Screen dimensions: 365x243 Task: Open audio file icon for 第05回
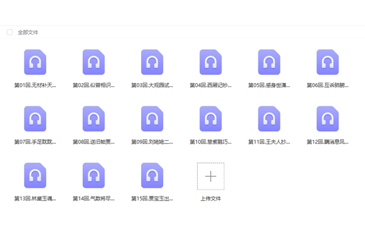pos(269,62)
